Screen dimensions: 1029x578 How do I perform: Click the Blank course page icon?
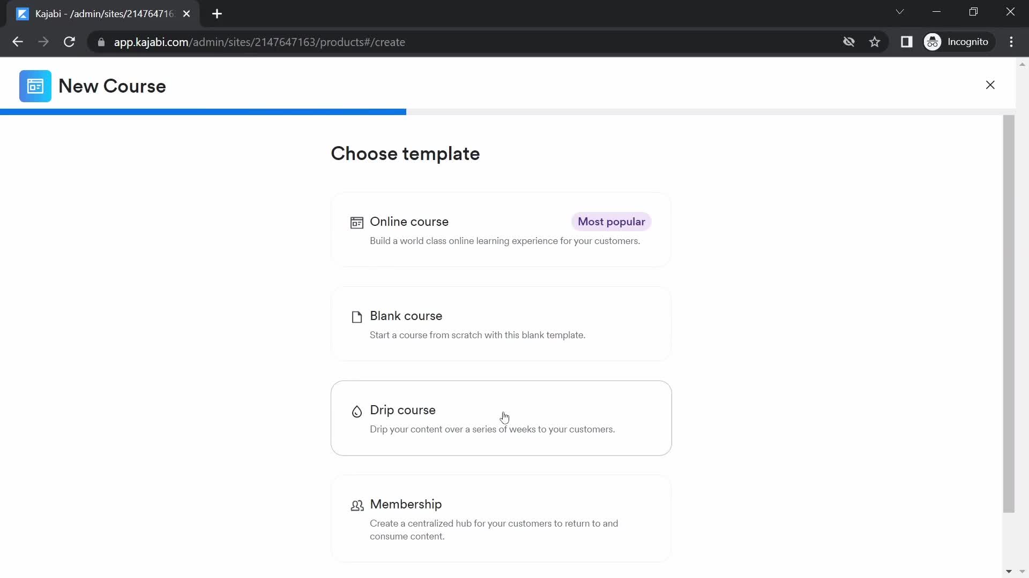point(356,317)
